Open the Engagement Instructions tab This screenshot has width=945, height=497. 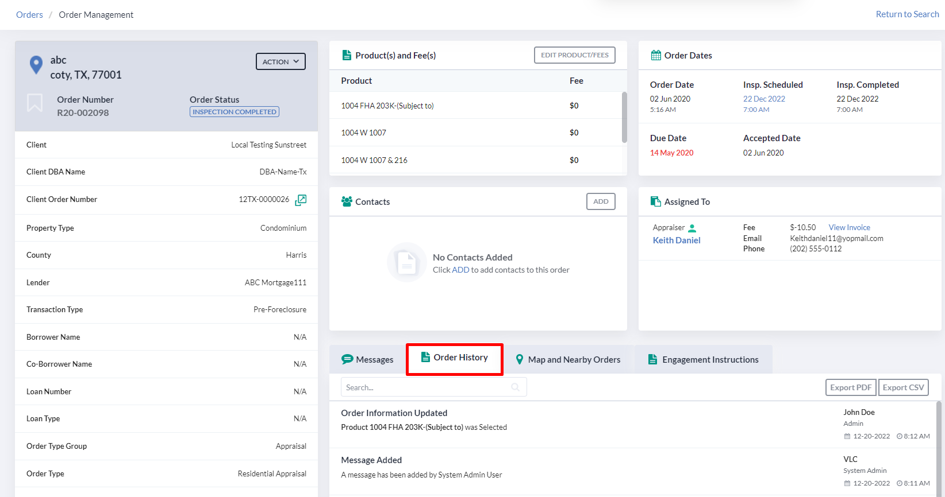pyautogui.click(x=704, y=359)
